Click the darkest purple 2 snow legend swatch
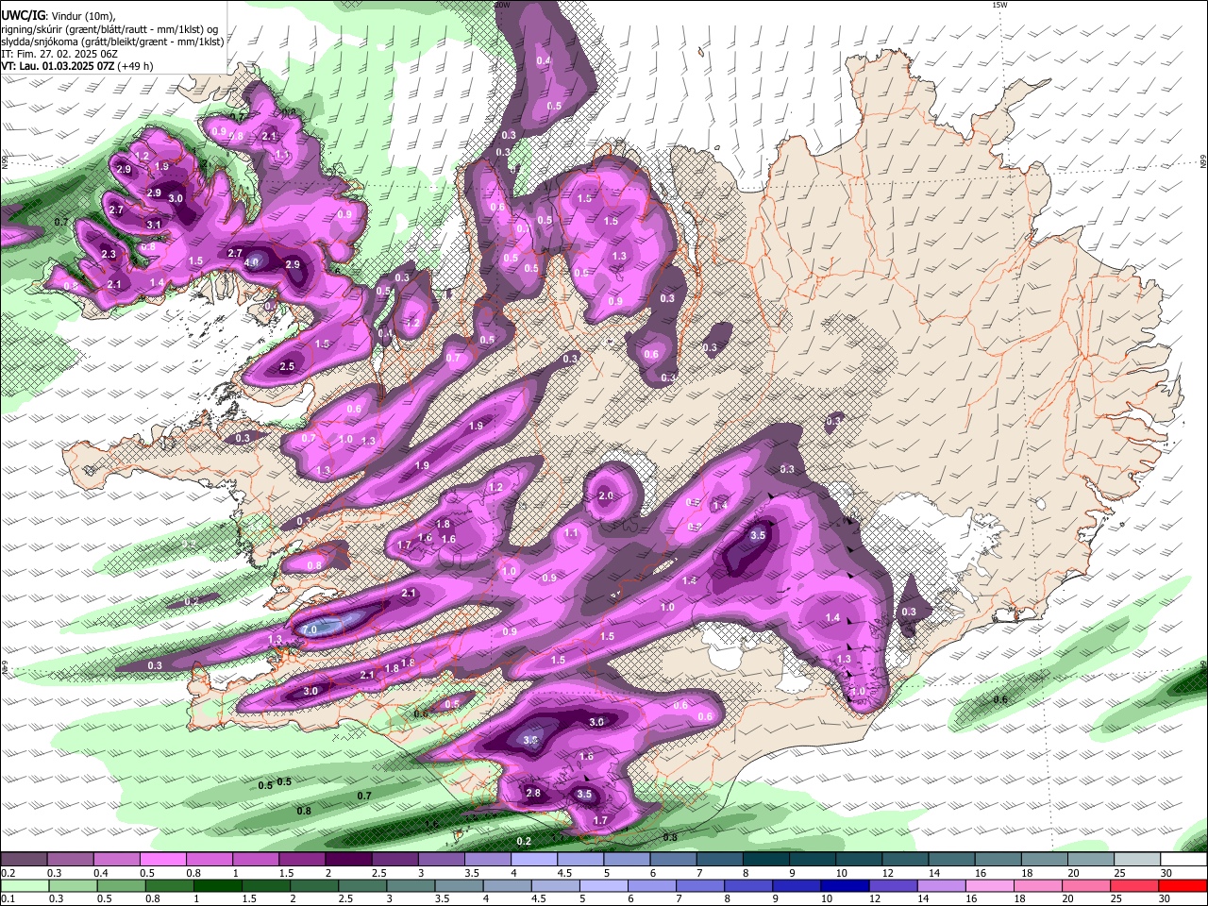 coord(347,860)
